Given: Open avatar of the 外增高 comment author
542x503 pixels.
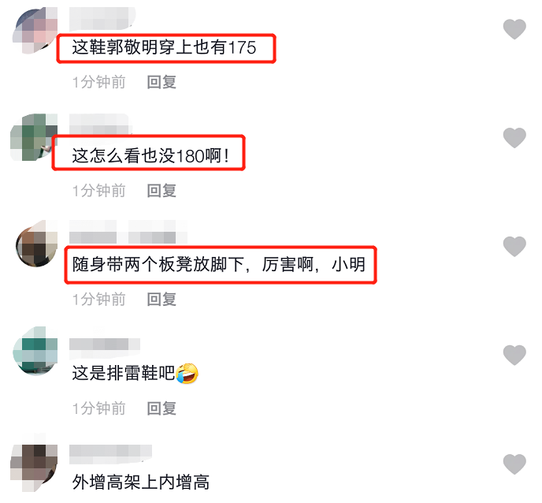Looking at the screenshot, I should pos(34,463).
